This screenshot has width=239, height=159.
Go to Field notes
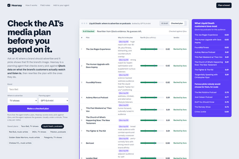point(45,5)
